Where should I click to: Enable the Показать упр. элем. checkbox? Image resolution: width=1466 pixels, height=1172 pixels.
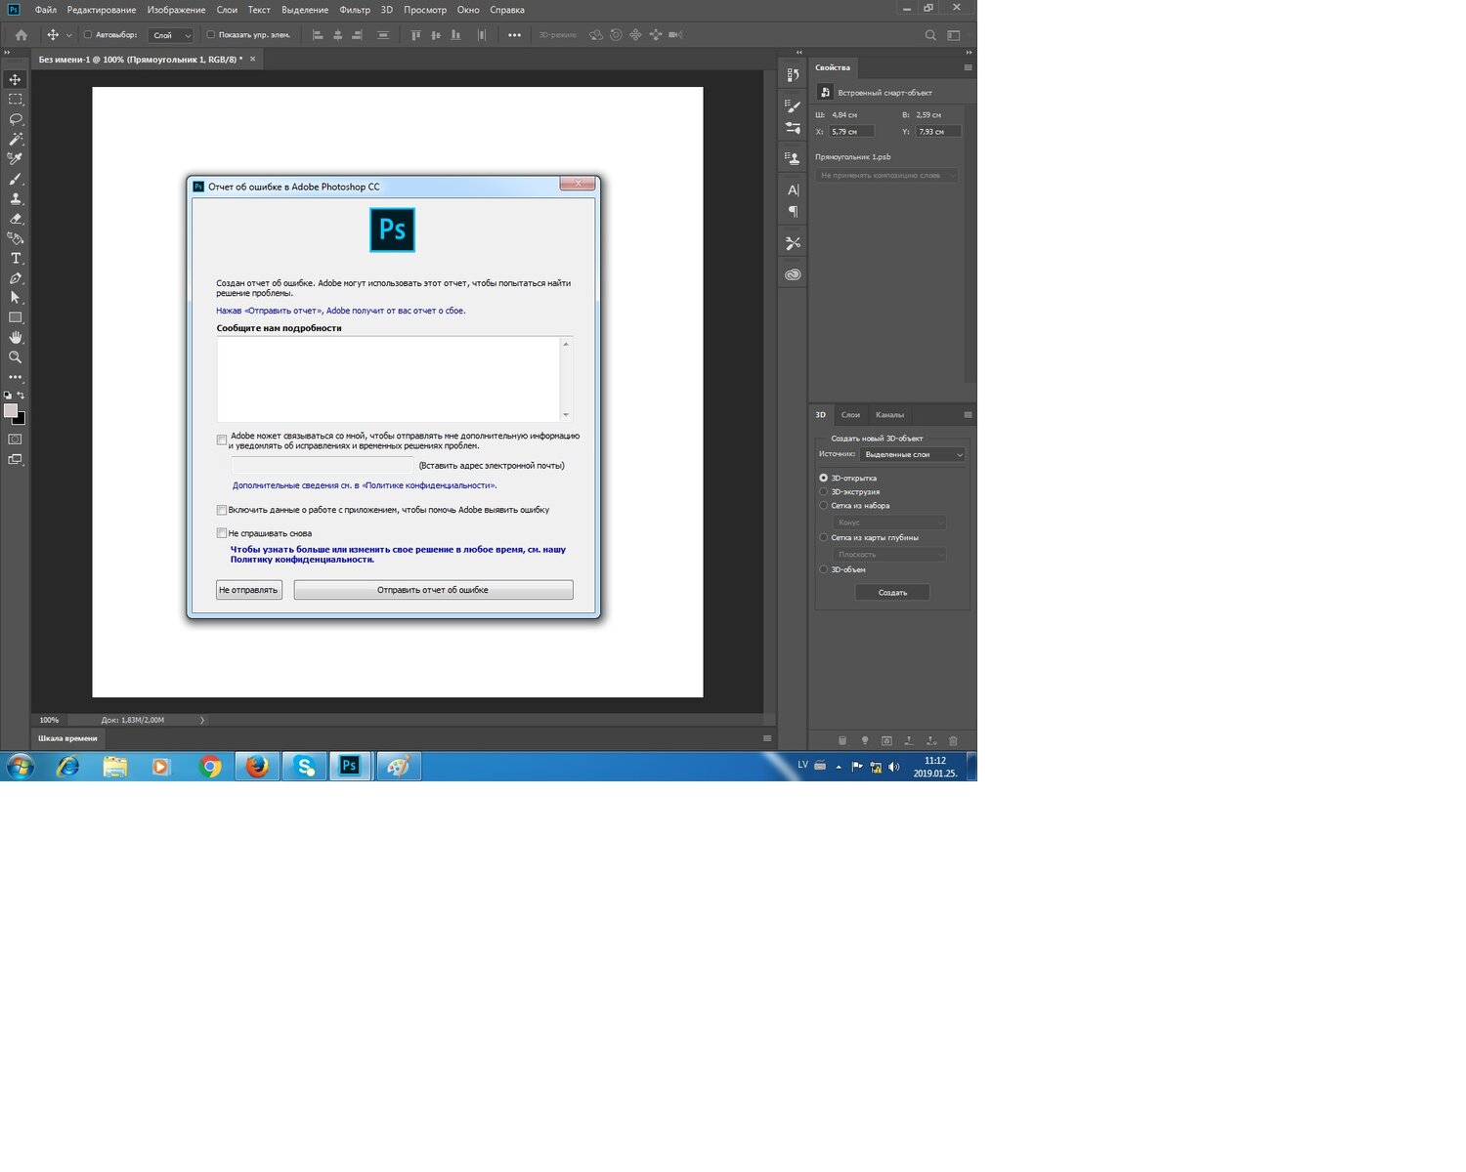pyautogui.click(x=211, y=35)
